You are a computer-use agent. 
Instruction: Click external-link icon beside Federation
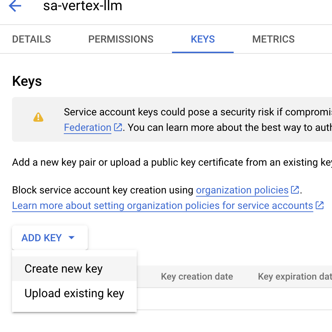click(x=118, y=127)
